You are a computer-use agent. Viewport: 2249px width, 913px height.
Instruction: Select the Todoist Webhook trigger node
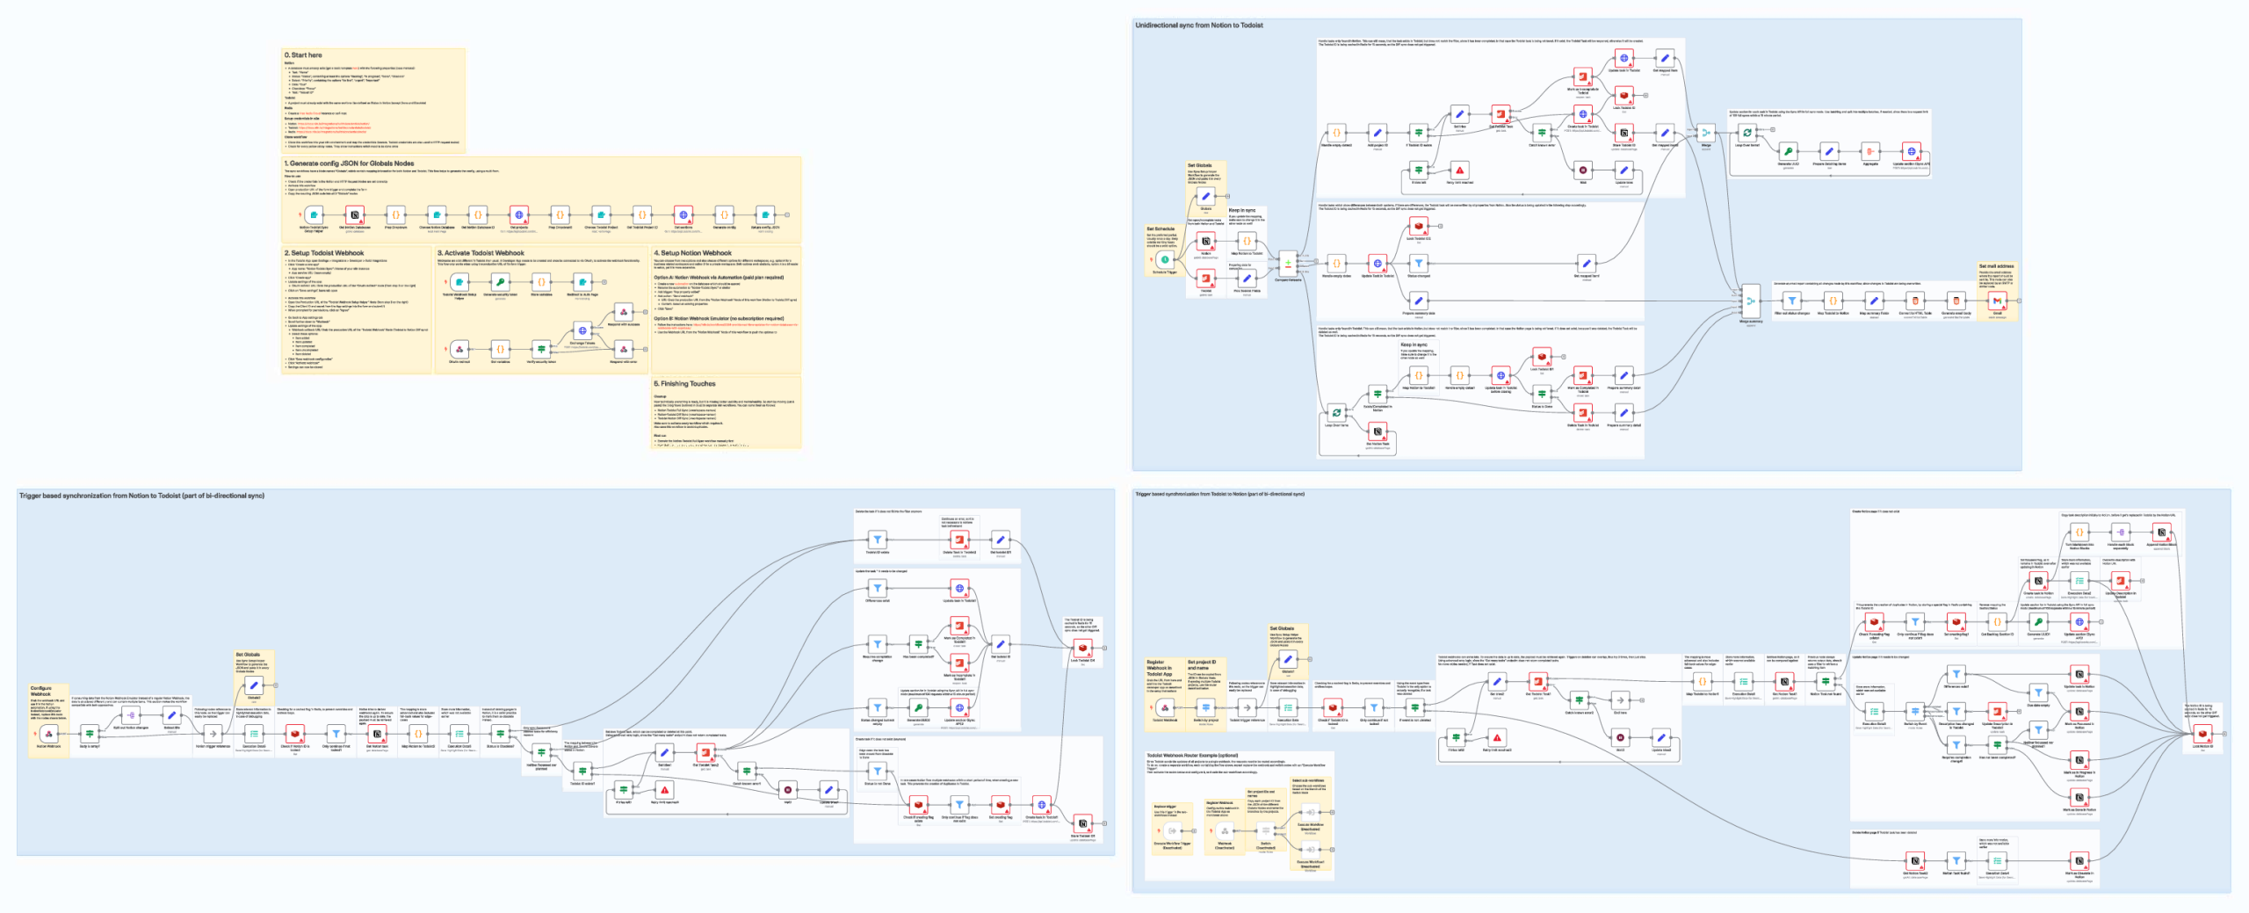1165,707
